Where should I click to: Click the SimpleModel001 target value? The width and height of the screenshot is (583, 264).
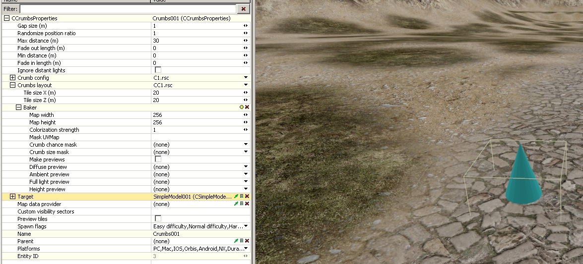(x=193, y=197)
